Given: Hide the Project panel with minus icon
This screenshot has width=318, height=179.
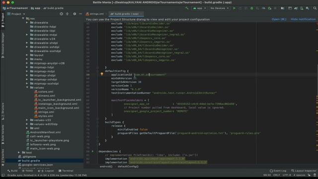Looking at the screenshot, I should pos(80,14).
